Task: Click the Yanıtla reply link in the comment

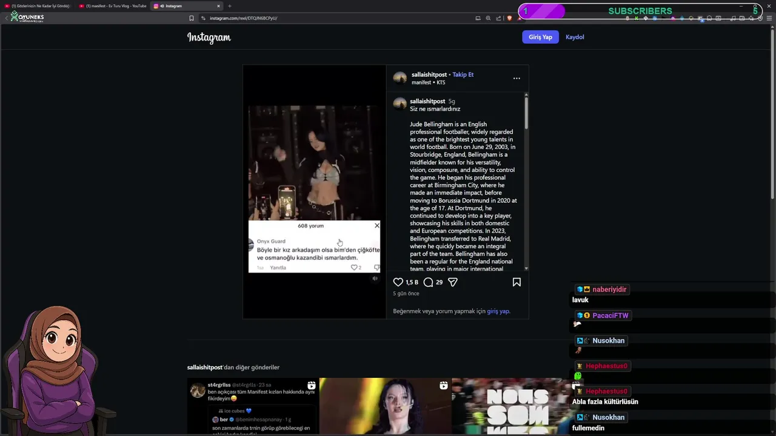Action: click(x=278, y=268)
